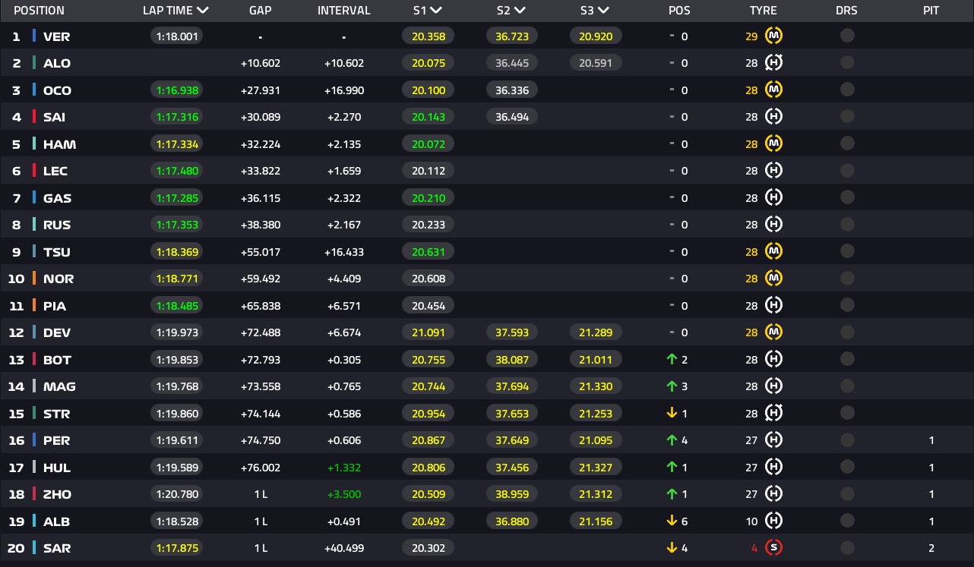Click Sargeant's pit stop count

click(x=931, y=547)
